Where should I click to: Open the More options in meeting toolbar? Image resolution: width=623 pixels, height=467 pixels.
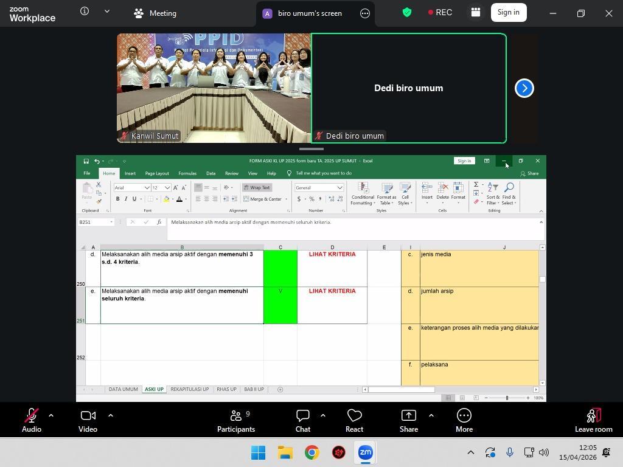point(464,421)
